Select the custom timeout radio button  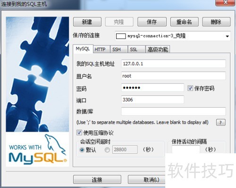[x=107, y=150]
